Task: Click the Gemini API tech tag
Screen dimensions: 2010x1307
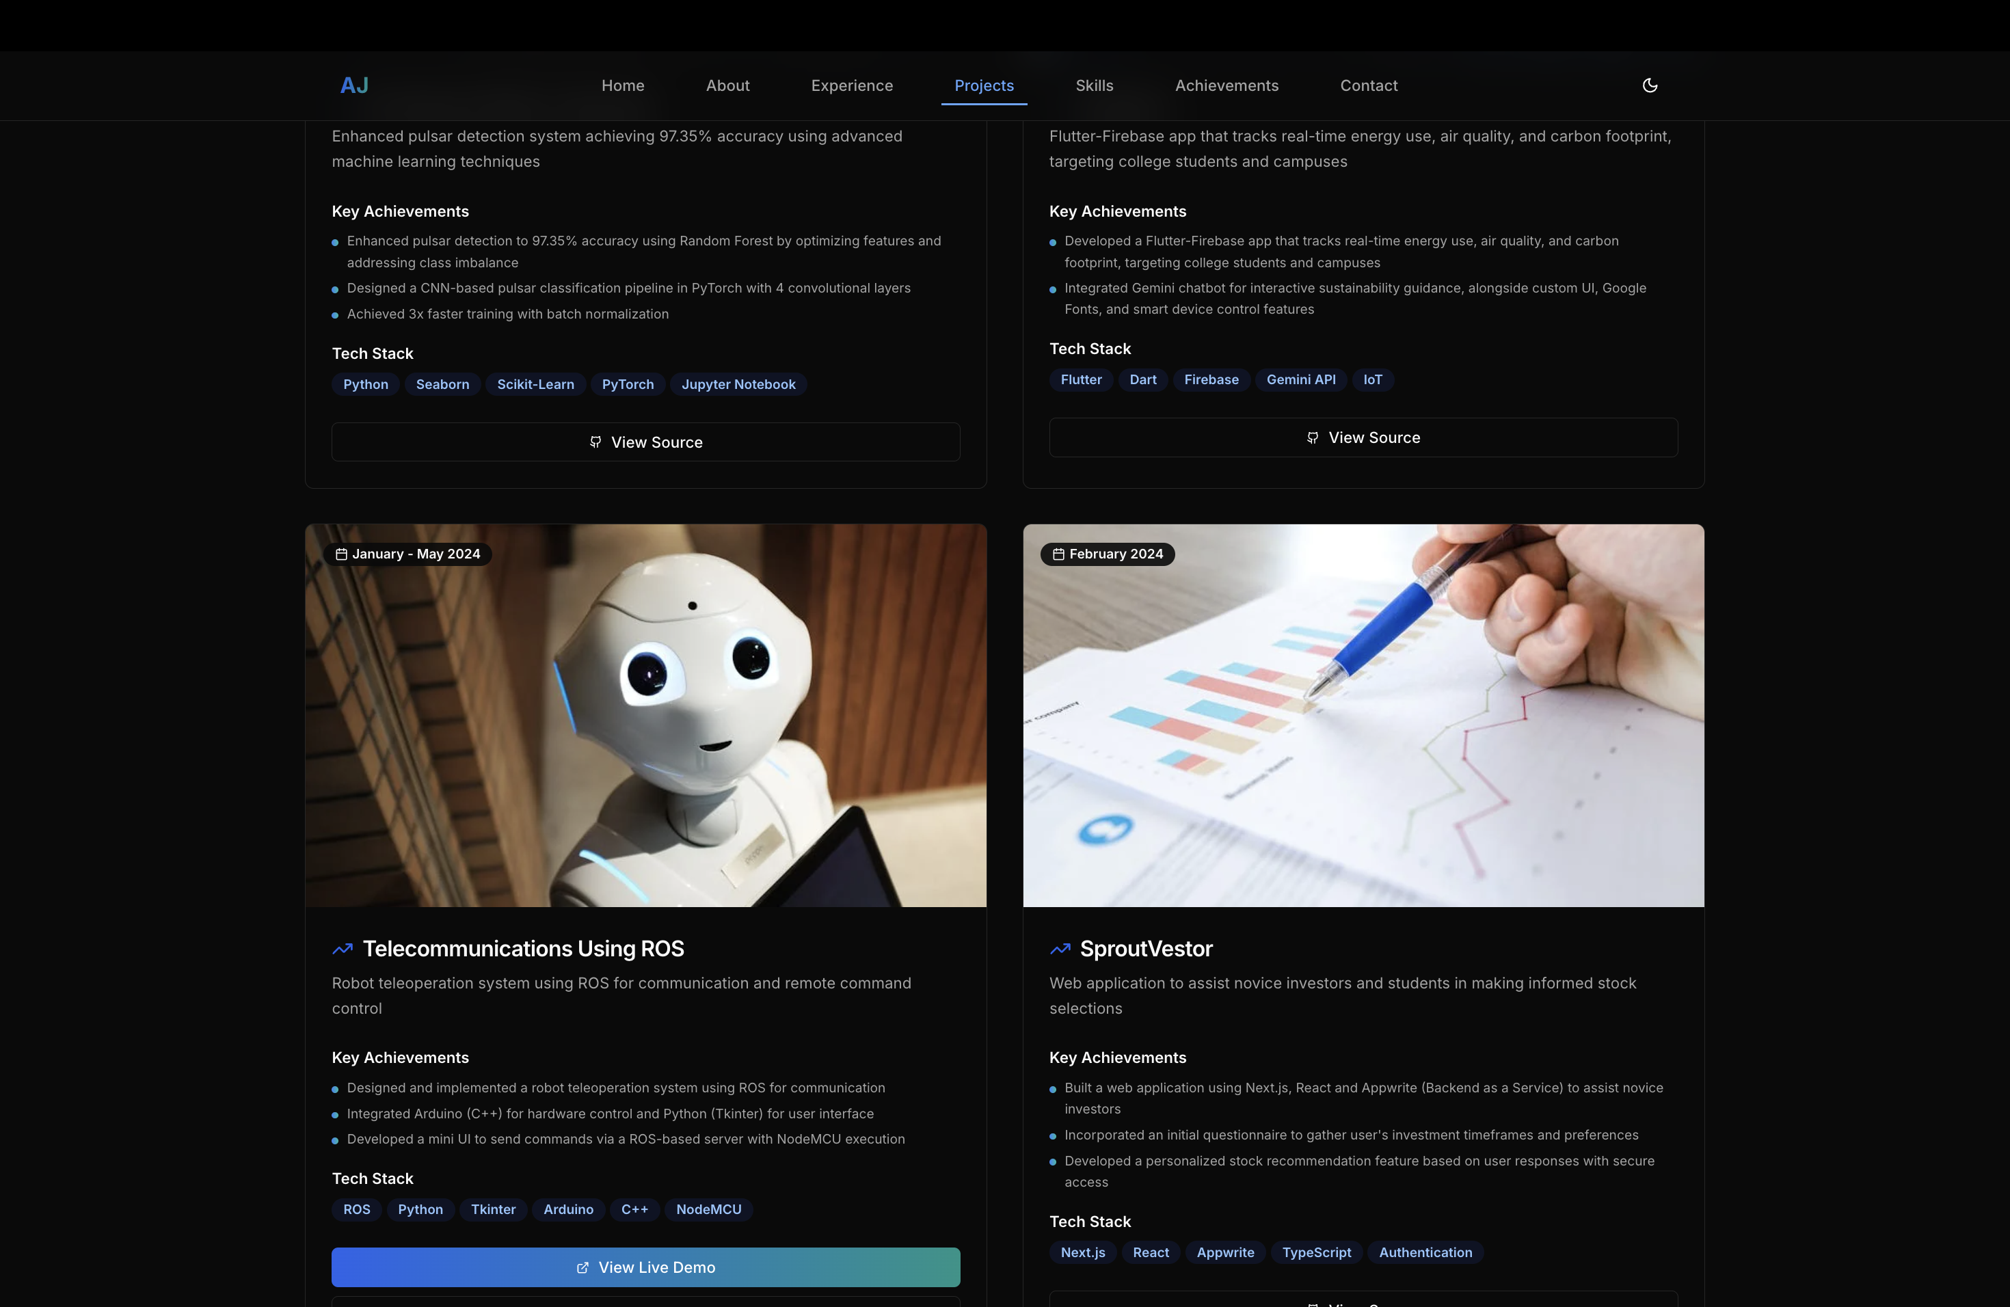Action: 1300,380
